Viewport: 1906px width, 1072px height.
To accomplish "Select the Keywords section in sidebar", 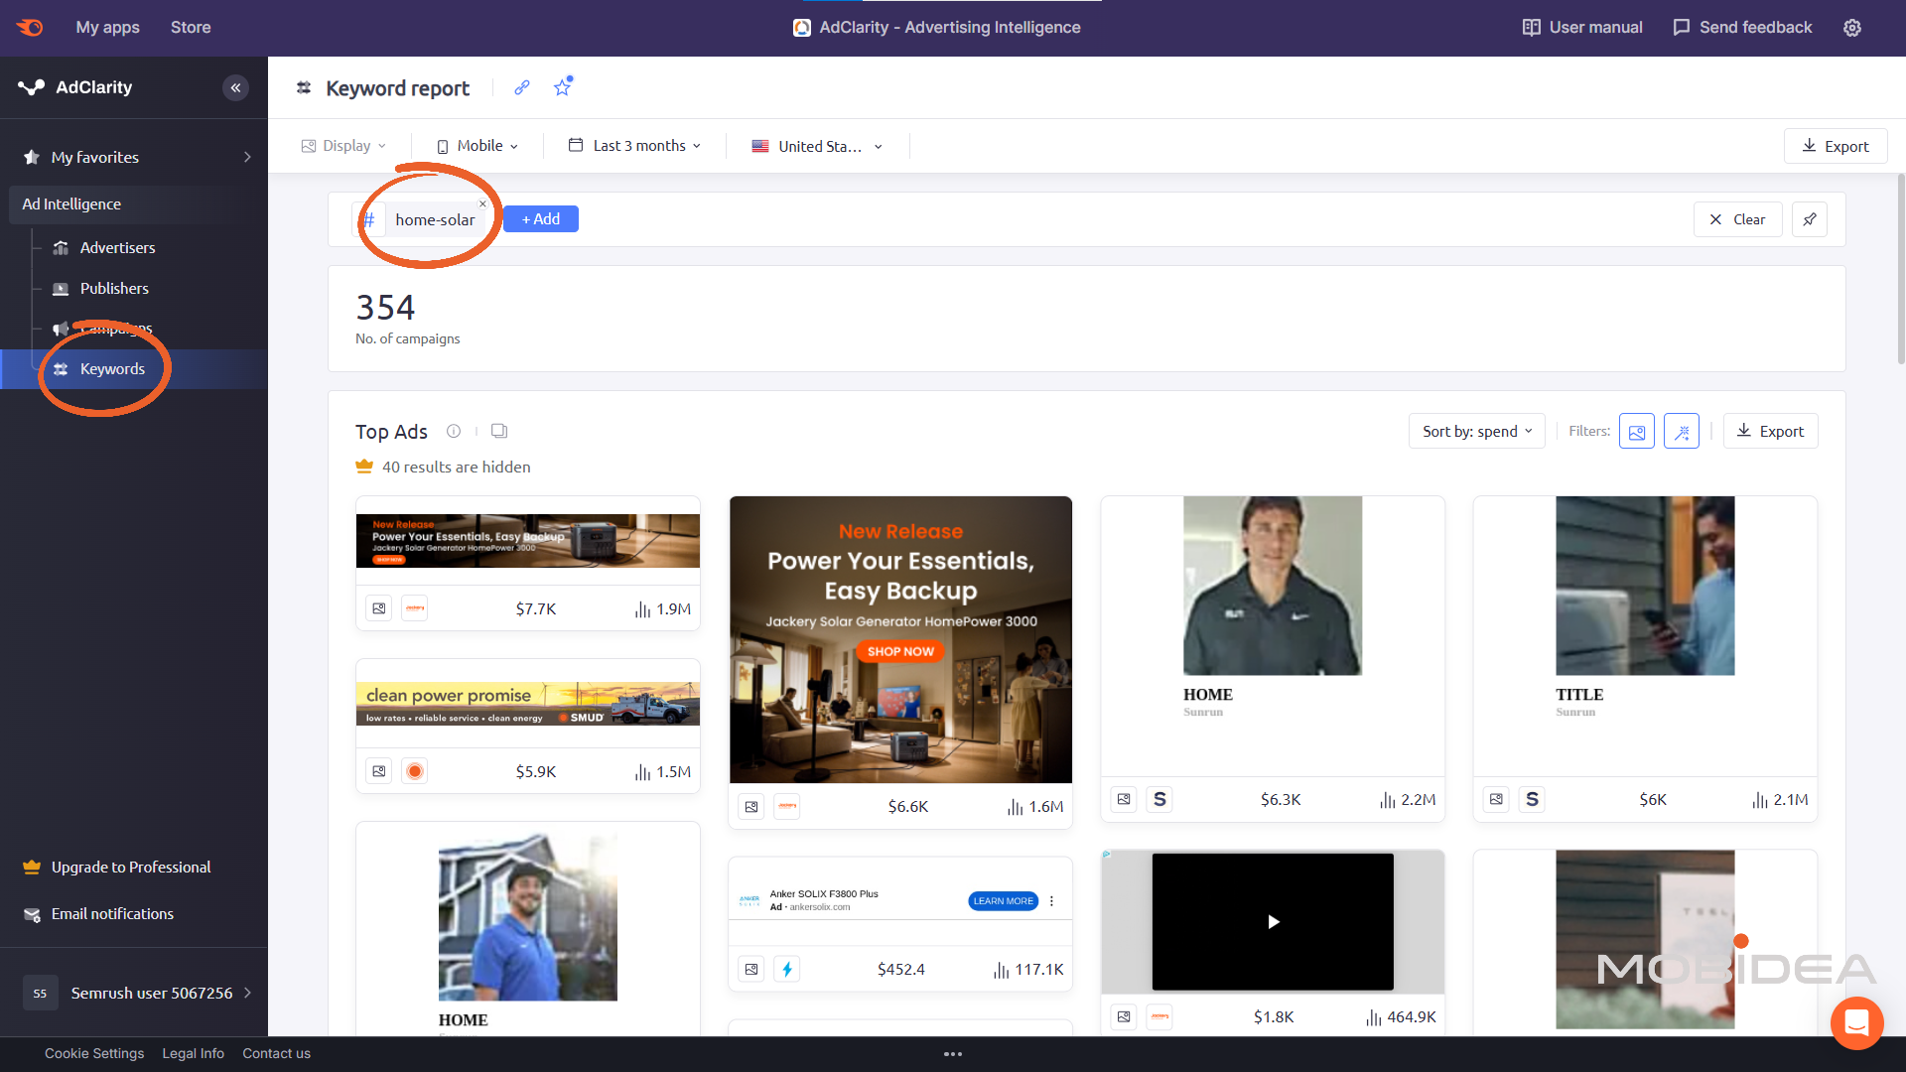I will pyautogui.click(x=111, y=368).
